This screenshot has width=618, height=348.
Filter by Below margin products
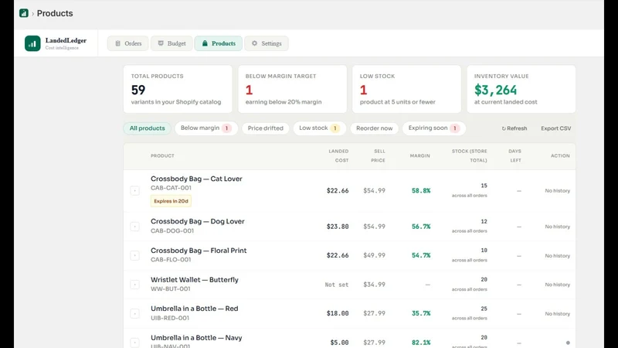point(205,128)
